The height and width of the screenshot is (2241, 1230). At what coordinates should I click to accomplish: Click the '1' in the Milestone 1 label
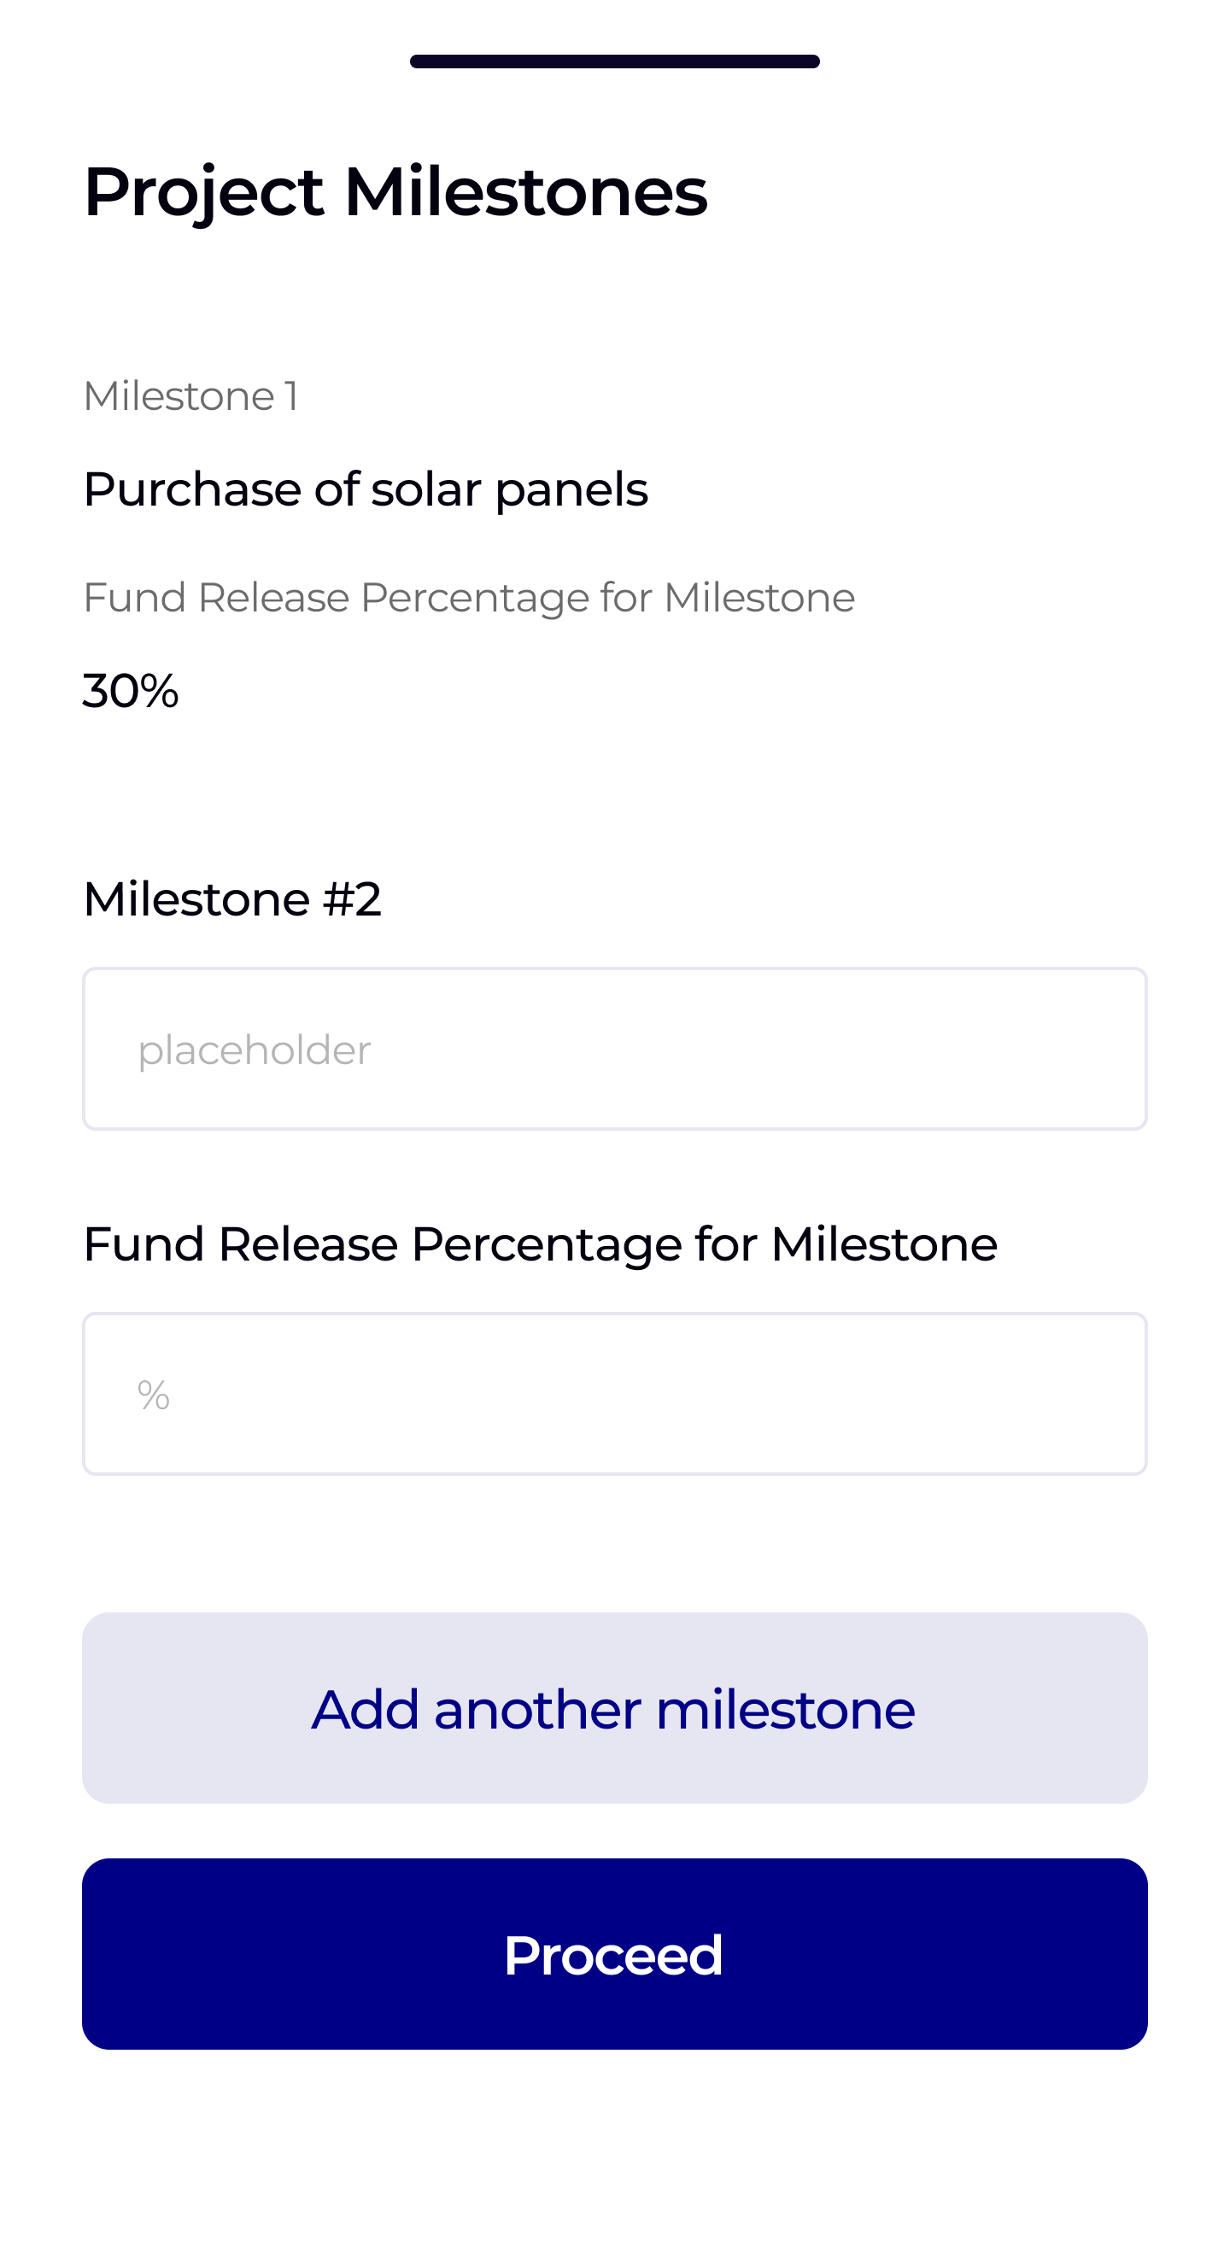point(291,396)
